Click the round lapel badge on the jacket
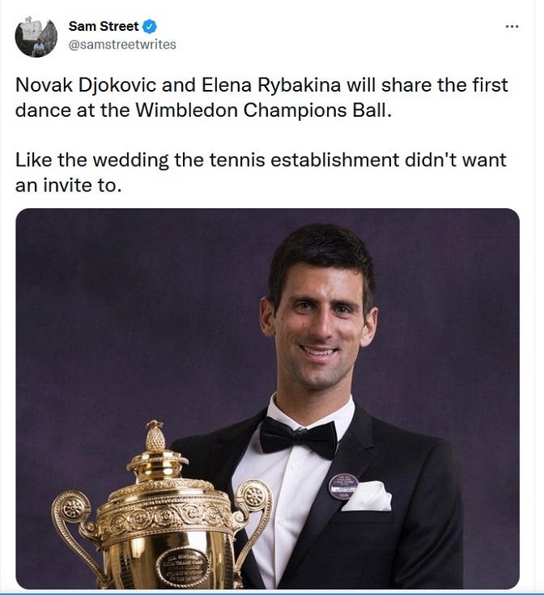The width and height of the screenshot is (544, 595). pyautogui.click(x=342, y=486)
